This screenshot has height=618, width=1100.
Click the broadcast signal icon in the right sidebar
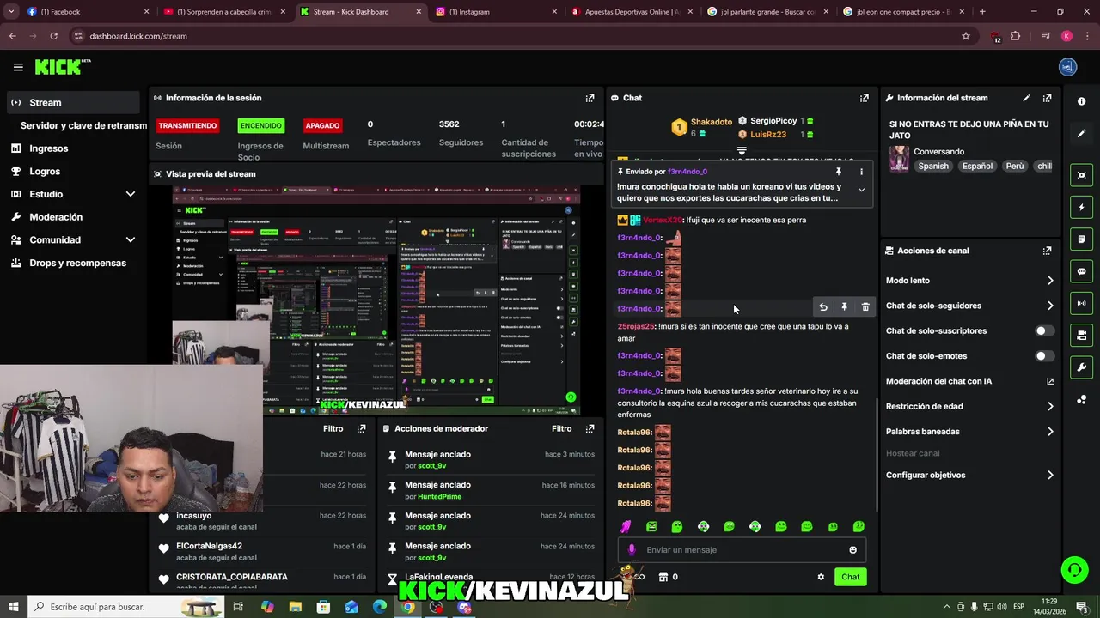[x=1081, y=303]
